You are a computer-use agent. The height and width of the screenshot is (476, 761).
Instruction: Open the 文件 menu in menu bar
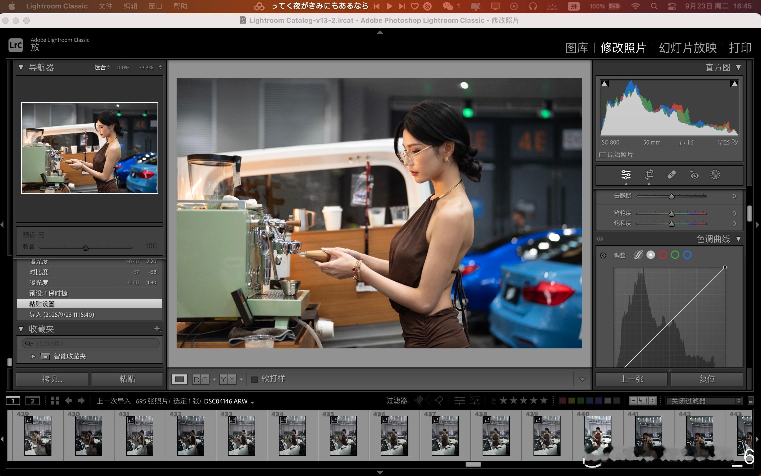pos(105,6)
